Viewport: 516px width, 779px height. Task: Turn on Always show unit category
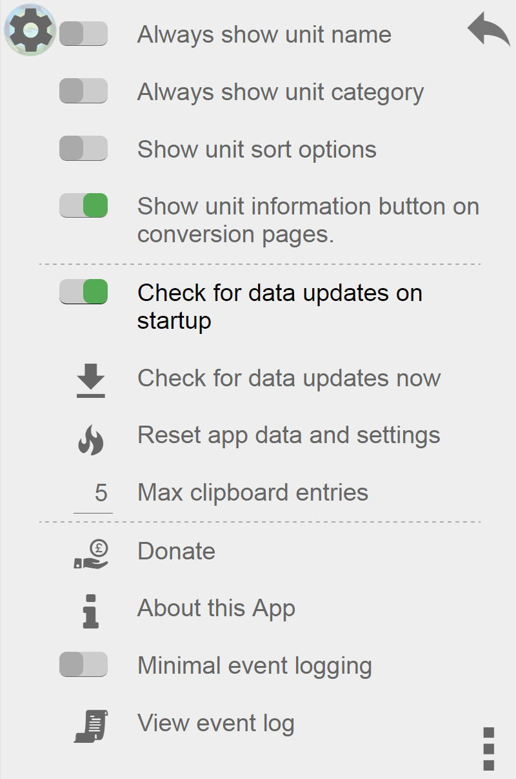tap(83, 91)
